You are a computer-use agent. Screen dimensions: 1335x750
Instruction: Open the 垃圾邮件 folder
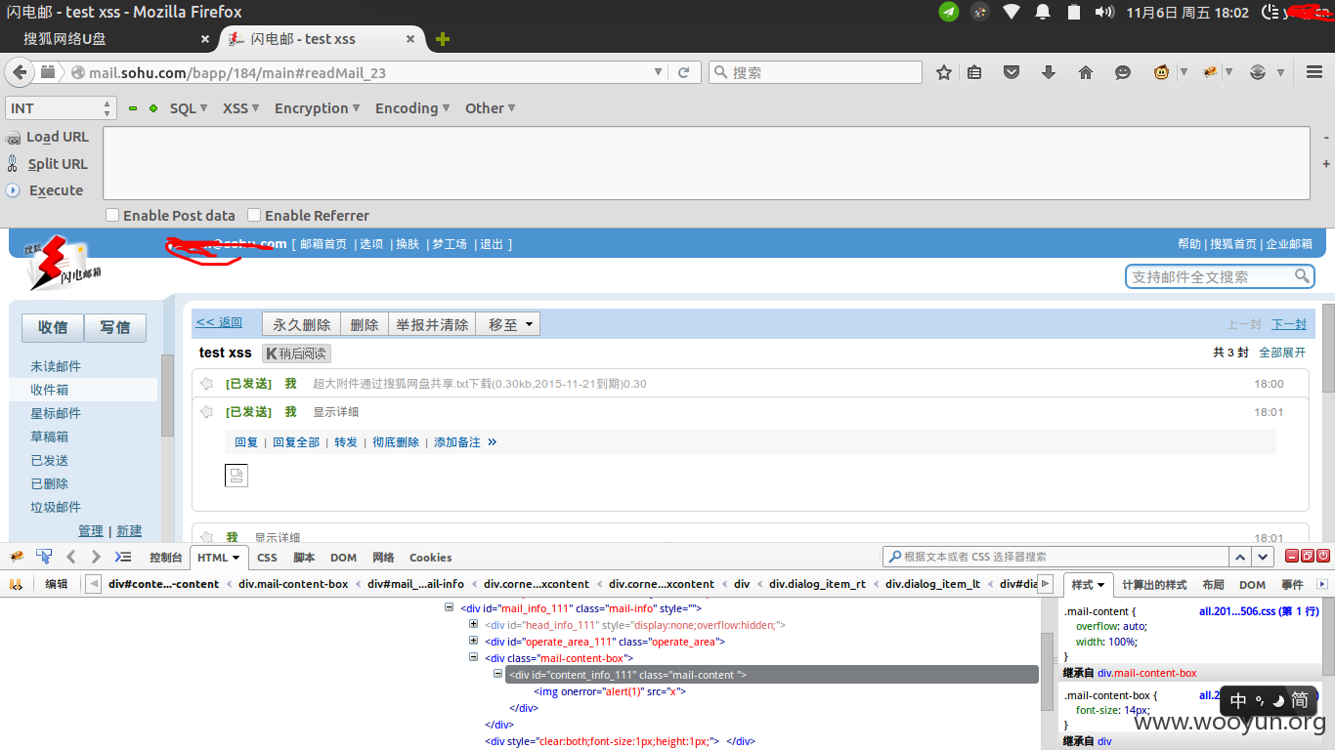coord(56,507)
